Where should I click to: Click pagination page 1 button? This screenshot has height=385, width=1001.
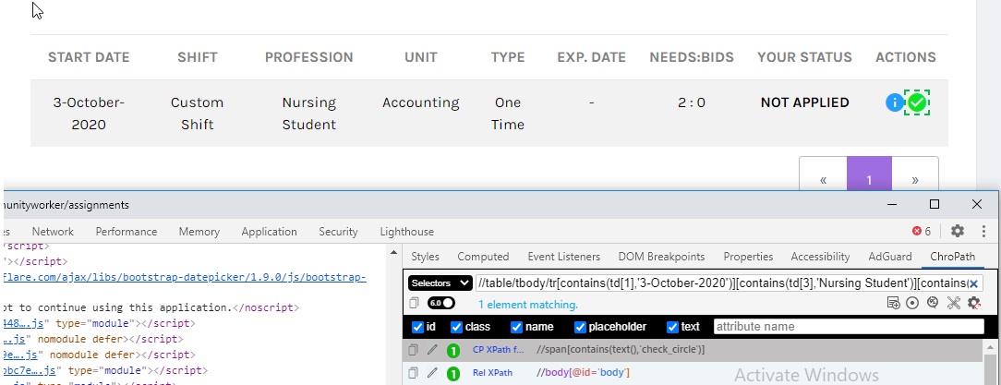click(x=869, y=179)
